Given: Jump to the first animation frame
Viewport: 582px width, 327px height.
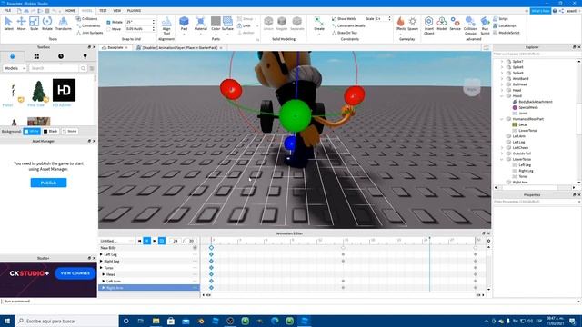Looking at the screenshot, I should [139, 241].
